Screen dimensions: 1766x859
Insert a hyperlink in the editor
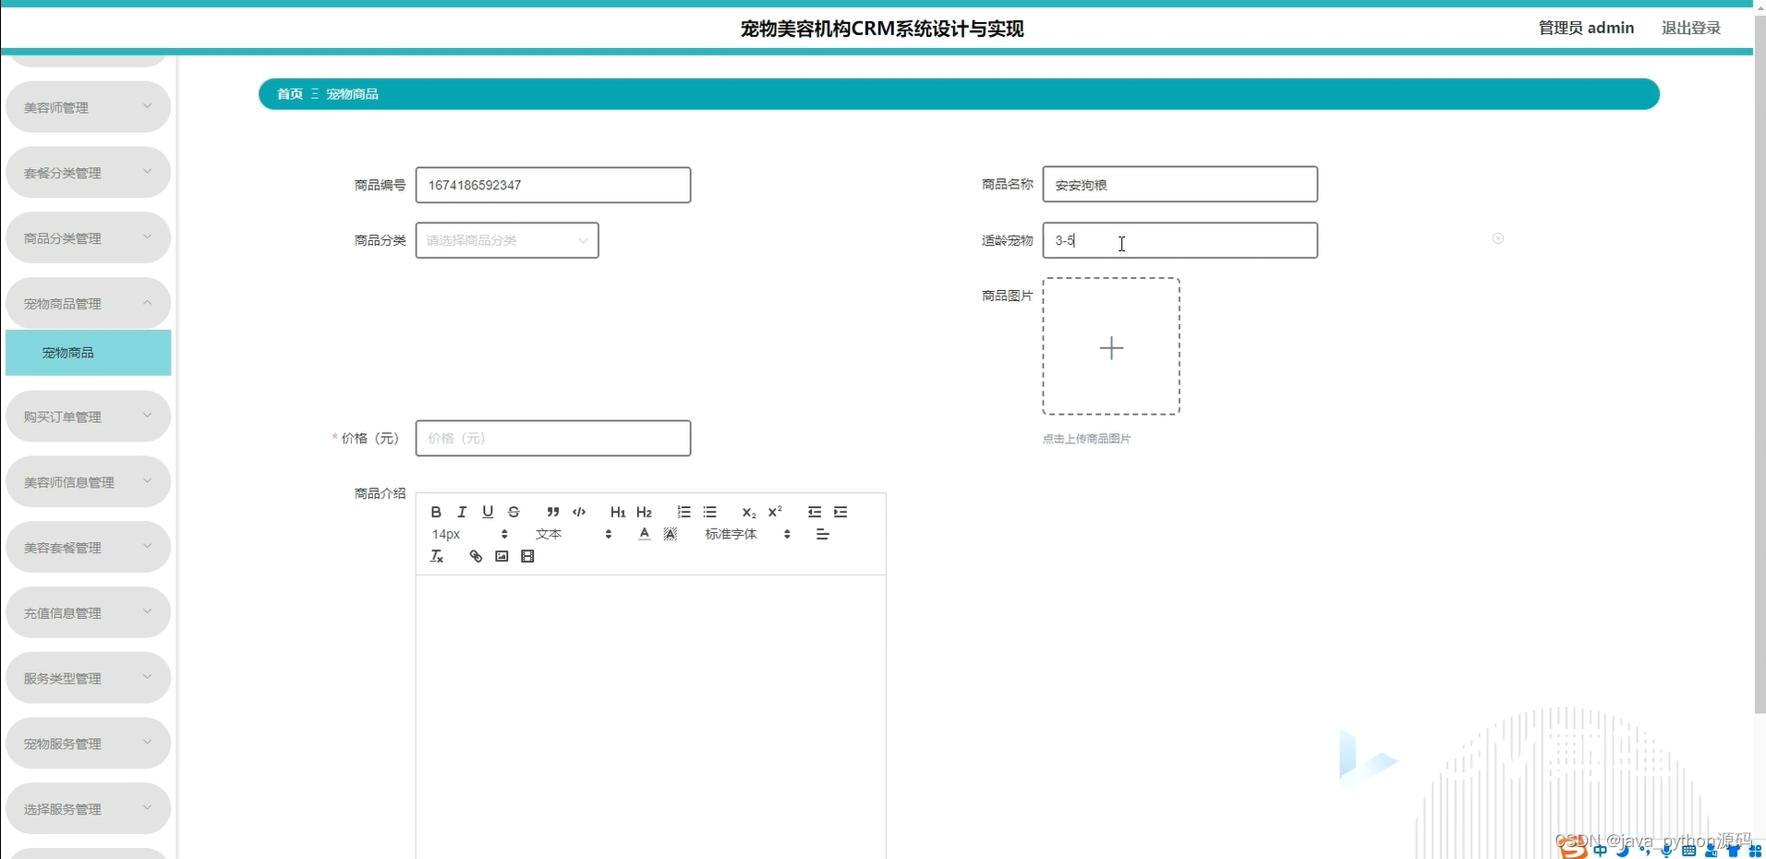[476, 556]
